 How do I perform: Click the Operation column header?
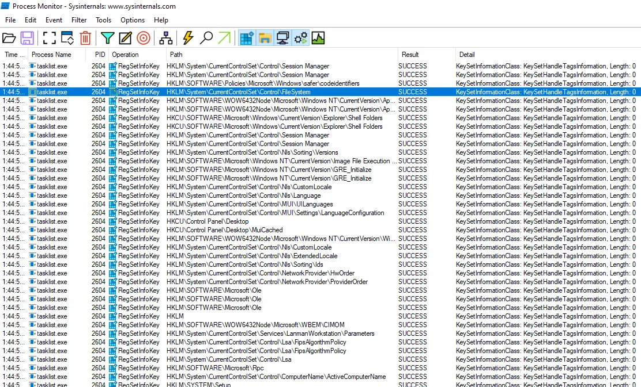[x=137, y=55]
